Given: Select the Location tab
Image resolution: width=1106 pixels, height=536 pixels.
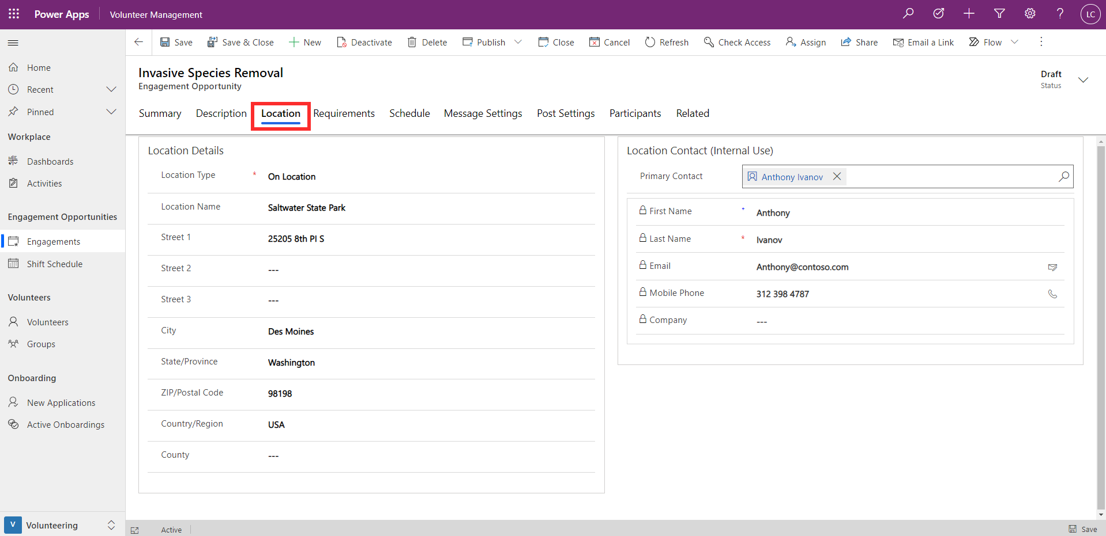Looking at the screenshot, I should pos(281,113).
